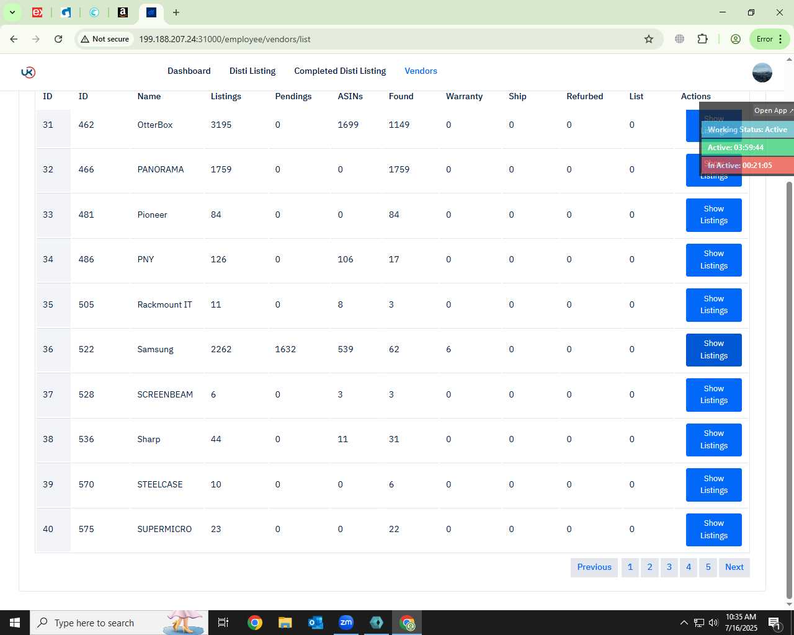
Task: Open the Chrome profile icon
Action: 736,39
